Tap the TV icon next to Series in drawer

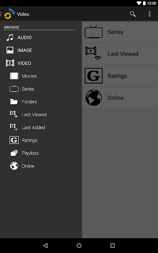pos(14,88)
